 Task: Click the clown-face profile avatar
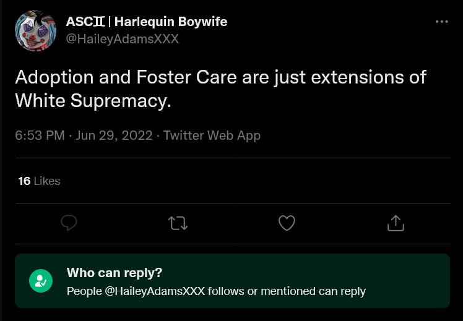point(35,30)
